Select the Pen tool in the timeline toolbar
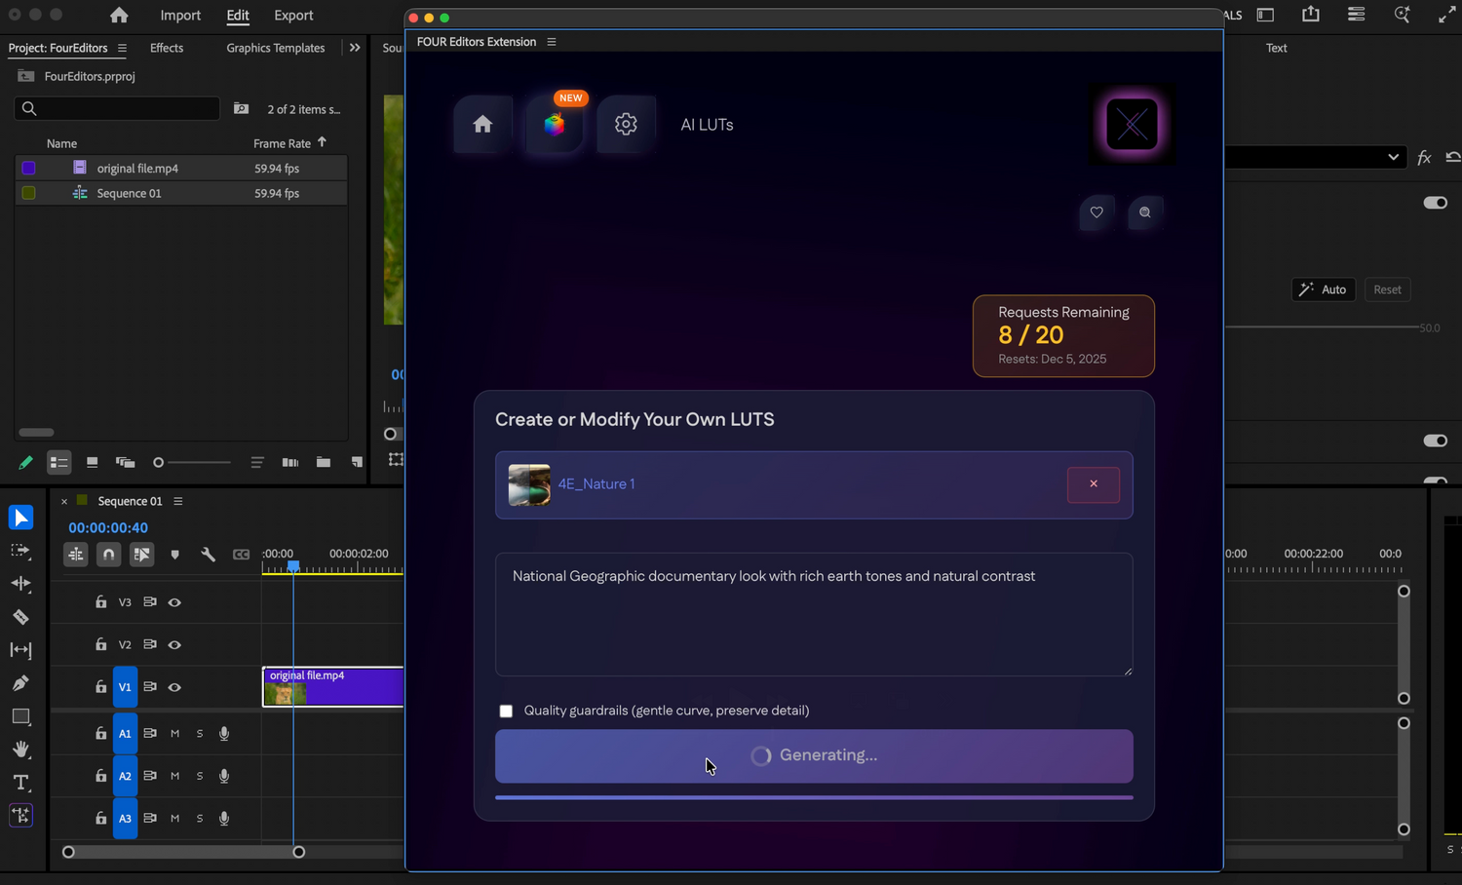 click(20, 682)
